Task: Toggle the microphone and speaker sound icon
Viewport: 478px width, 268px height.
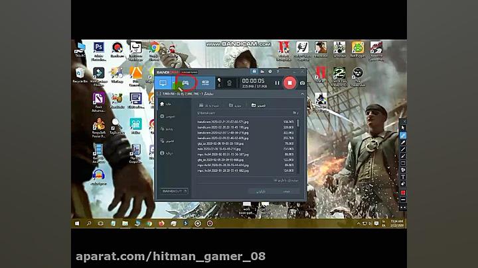Action: pyautogui.click(x=219, y=82)
